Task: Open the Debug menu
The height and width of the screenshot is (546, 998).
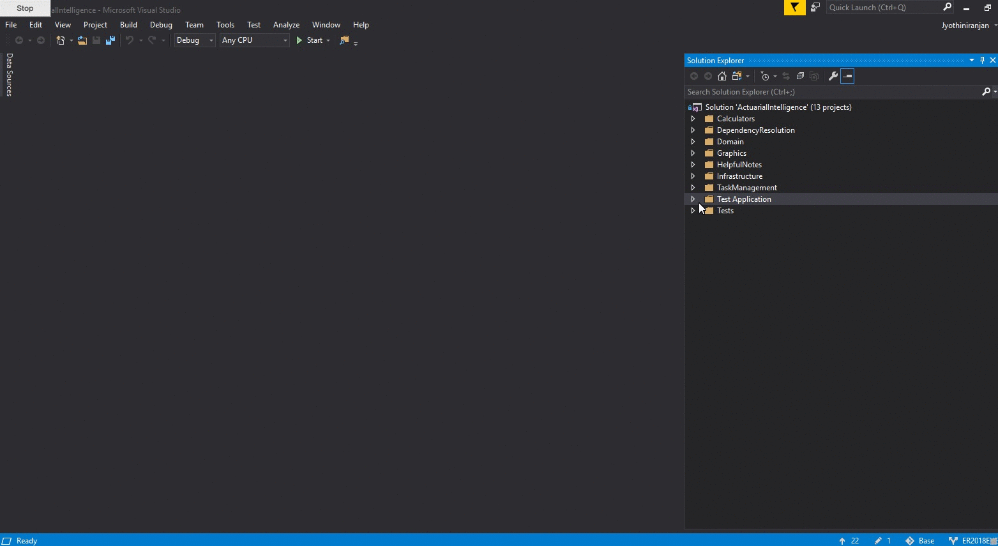Action: (161, 25)
